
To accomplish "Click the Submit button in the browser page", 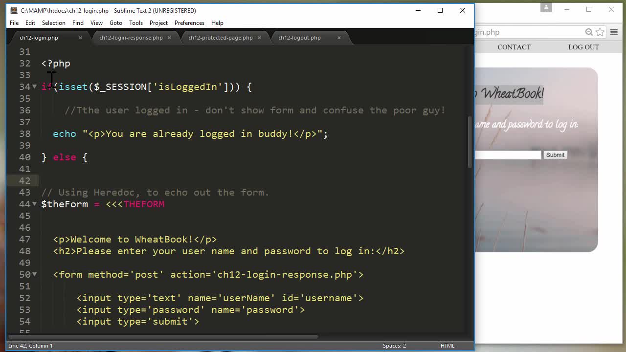I will 555,155.
